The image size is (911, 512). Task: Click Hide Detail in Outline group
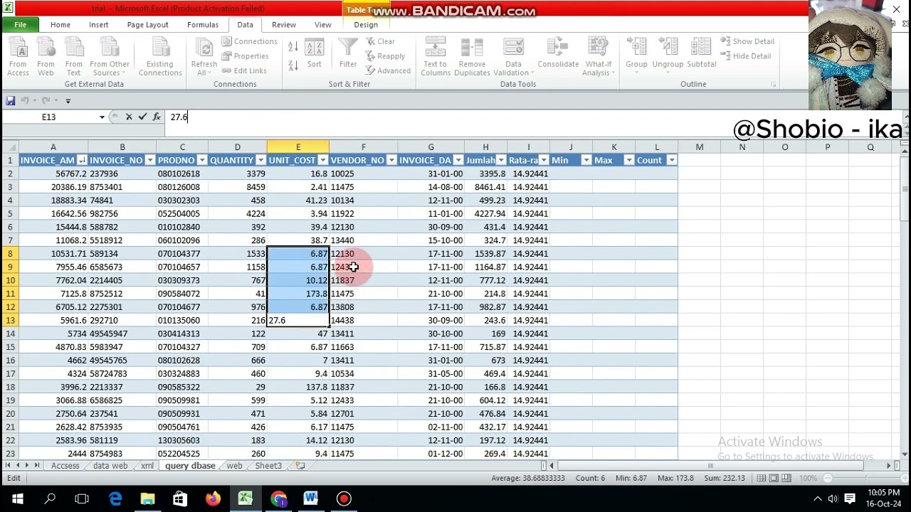(746, 56)
